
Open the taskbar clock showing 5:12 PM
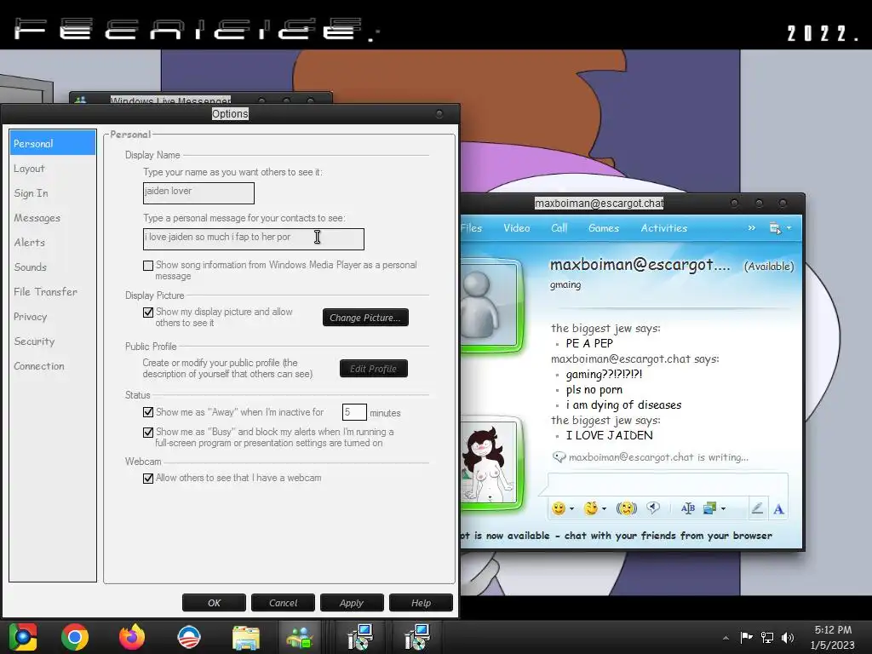pos(833,637)
